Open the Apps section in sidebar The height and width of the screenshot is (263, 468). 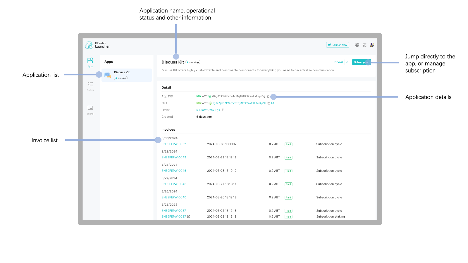pos(90,62)
